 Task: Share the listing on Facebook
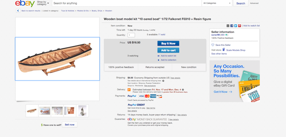point(231,26)
